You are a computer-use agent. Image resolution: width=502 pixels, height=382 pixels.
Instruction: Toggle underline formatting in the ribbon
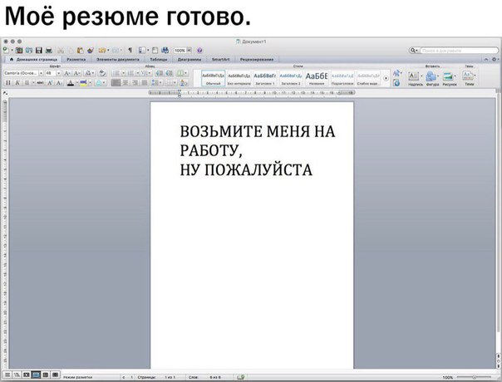25,83
